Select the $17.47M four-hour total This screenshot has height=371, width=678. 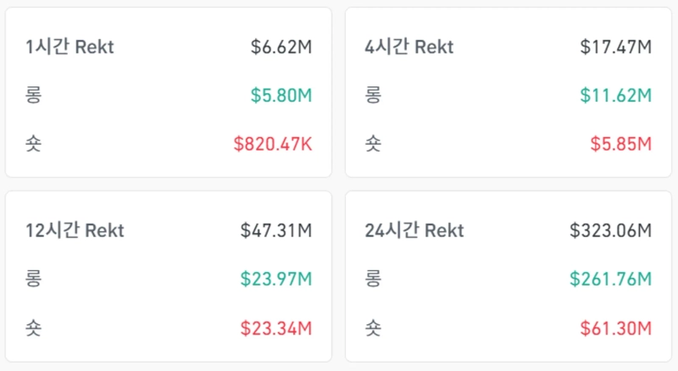click(x=615, y=47)
